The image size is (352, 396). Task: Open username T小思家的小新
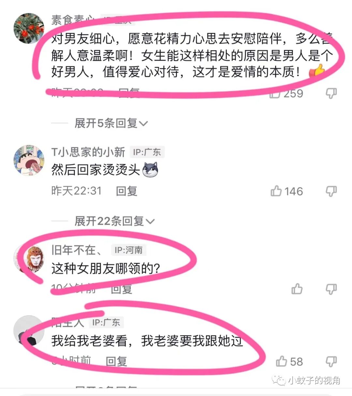coord(88,152)
